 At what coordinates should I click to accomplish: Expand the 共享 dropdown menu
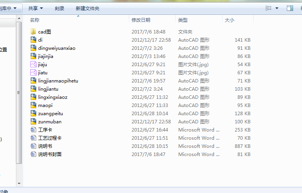pos(35,8)
